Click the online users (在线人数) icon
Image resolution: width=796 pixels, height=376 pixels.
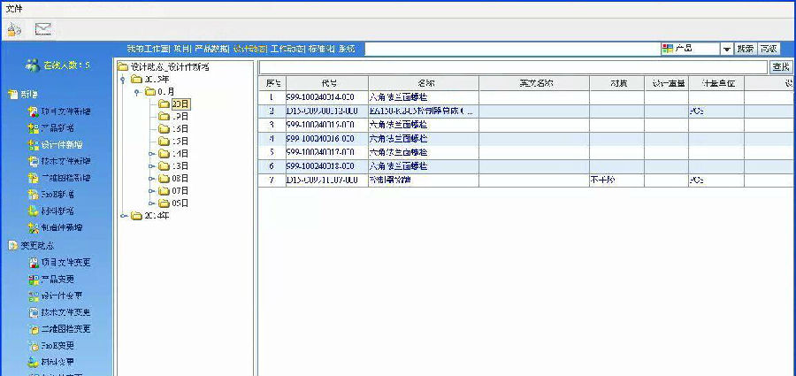point(33,65)
